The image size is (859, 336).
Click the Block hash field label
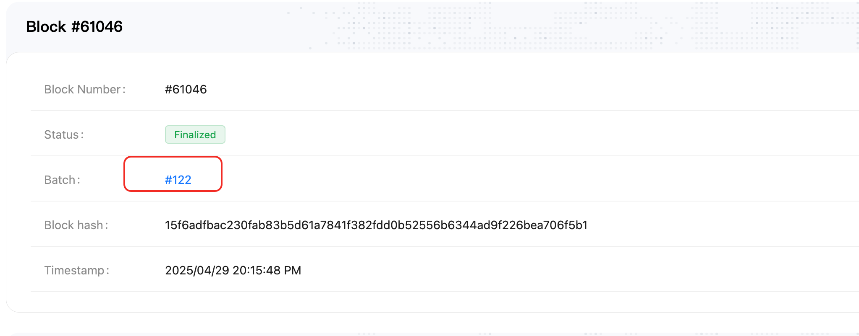click(x=76, y=225)
